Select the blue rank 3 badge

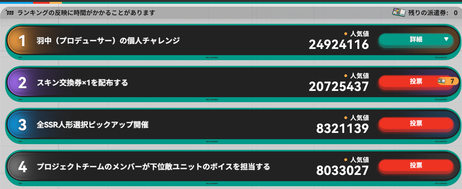(x=22, y=125)
